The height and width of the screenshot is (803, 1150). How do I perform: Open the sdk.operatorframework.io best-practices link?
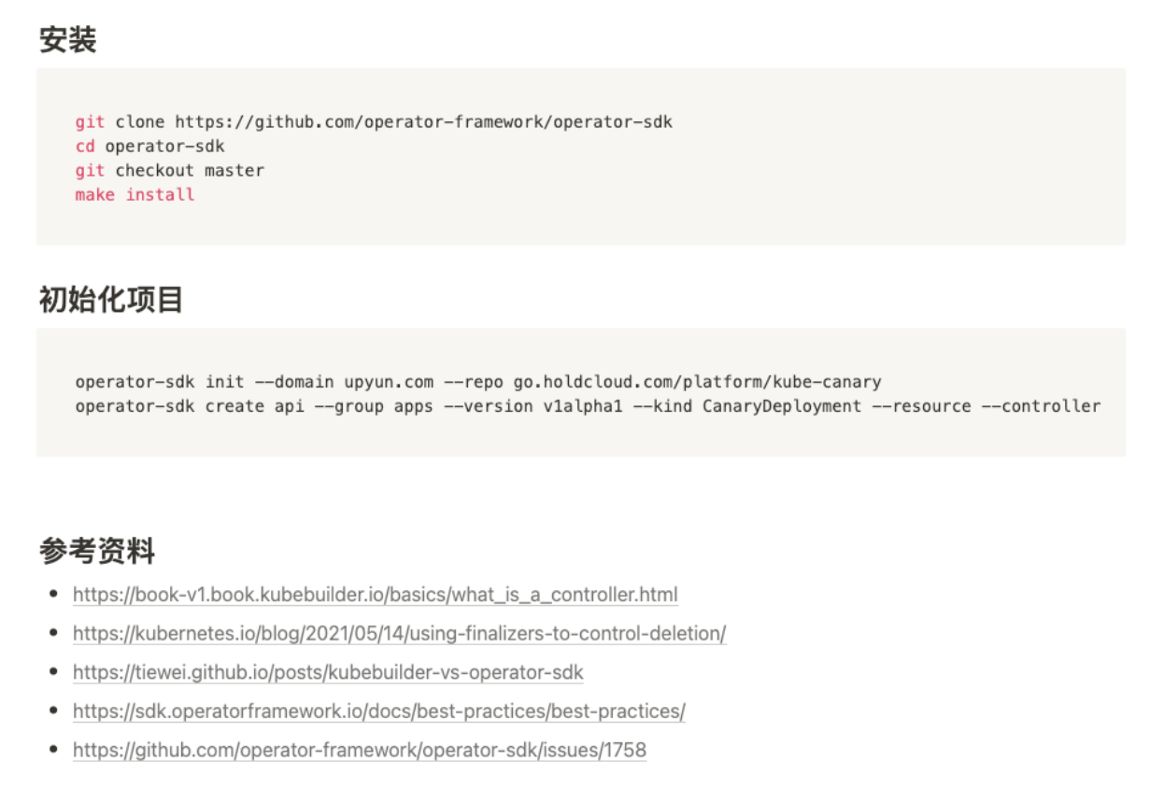(378, 711)
